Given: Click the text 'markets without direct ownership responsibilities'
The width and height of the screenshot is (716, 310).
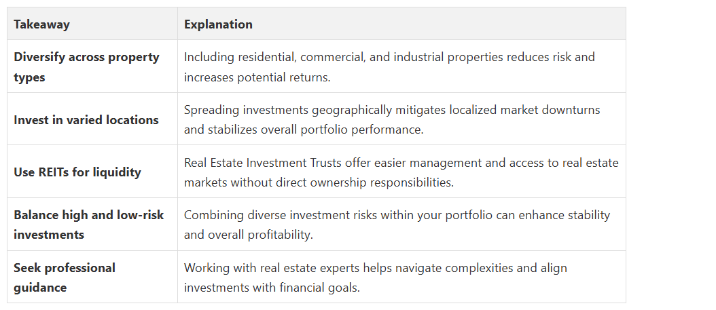Looking at the screenshot, I should tap(319, 182).
